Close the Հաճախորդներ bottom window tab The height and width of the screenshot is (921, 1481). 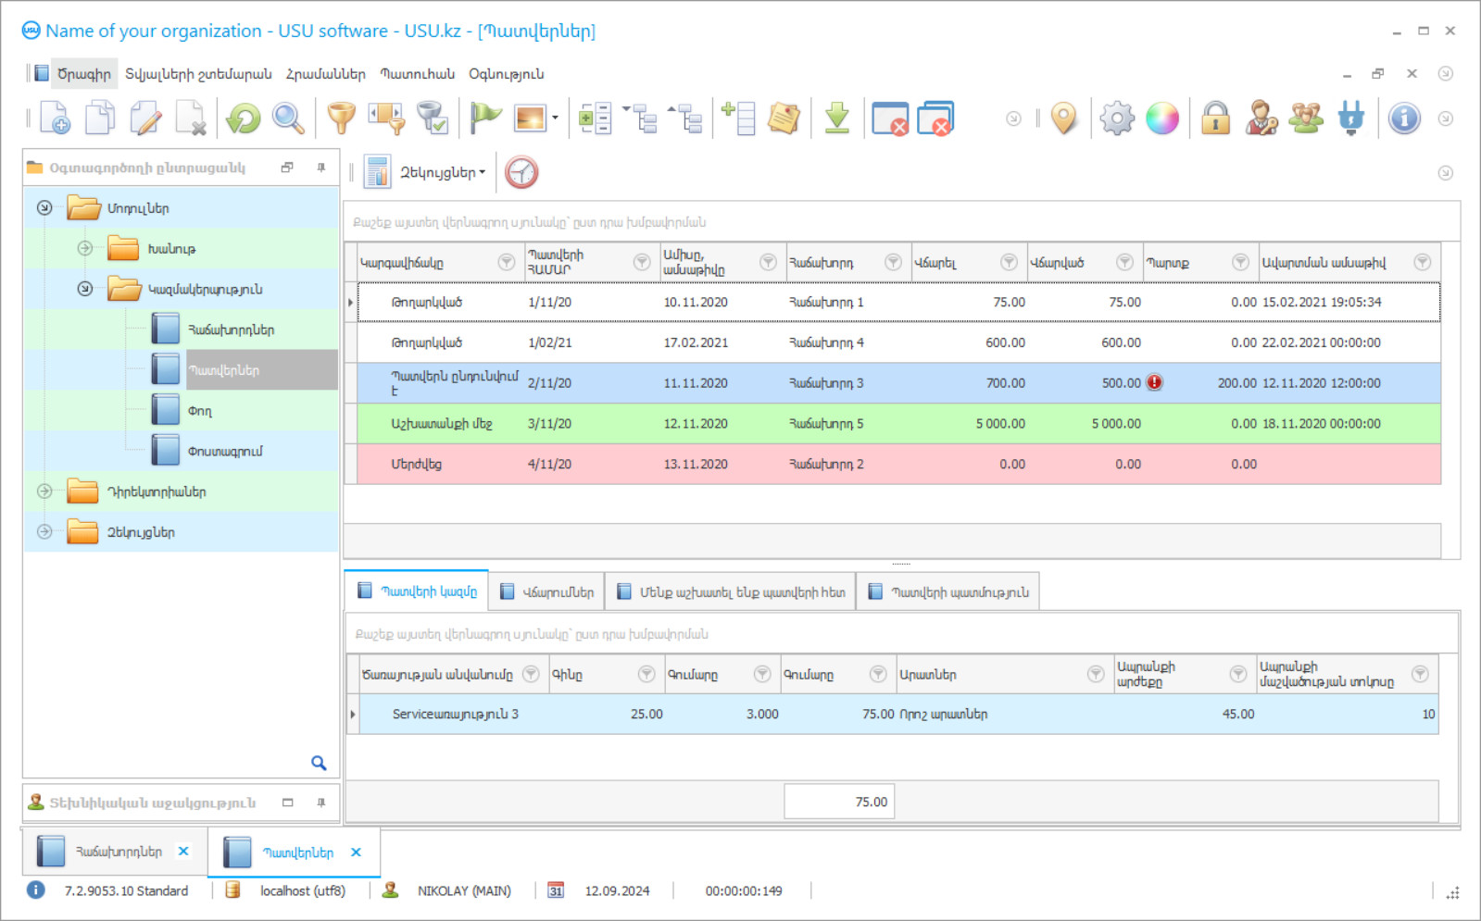(x=183, y=852)
